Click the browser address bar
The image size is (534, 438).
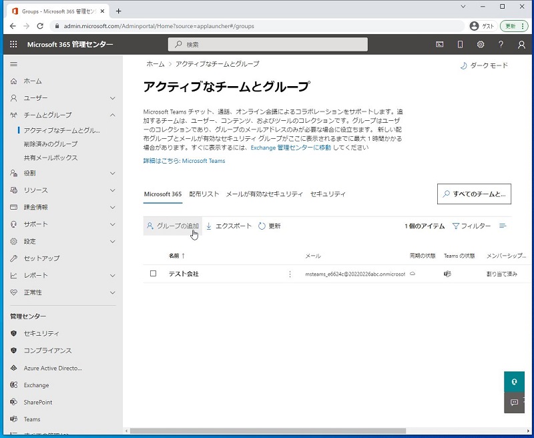(258, 26)
